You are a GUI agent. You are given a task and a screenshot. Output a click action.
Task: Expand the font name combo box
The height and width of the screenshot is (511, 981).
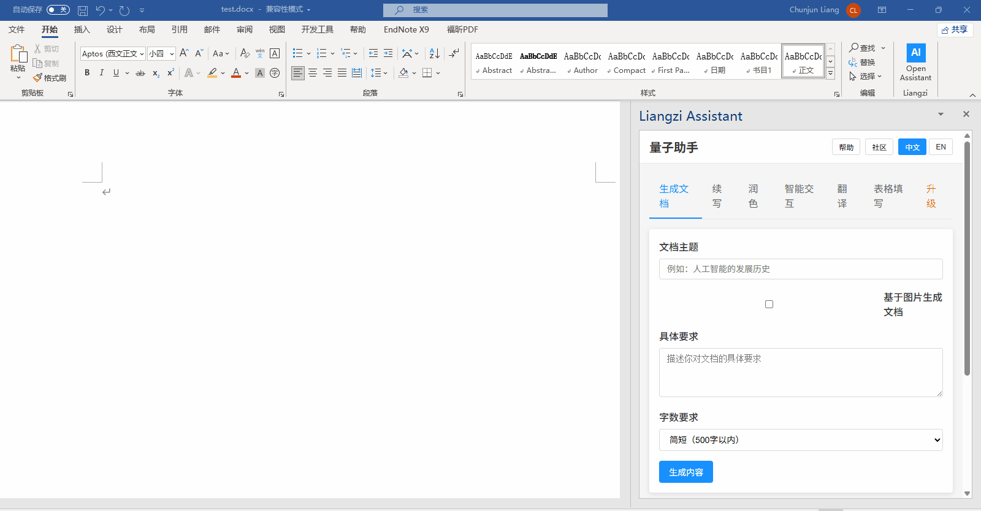point(142,54)
